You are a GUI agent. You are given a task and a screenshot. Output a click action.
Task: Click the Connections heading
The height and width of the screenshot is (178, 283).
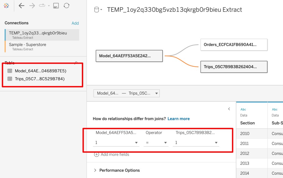pos(17,23)
